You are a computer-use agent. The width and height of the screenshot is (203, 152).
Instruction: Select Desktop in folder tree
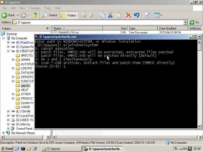click(x=12, y=34)
